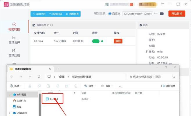Click the PC monitor icon in address bar
Screen dimensions: 191x116
point(49,77)
